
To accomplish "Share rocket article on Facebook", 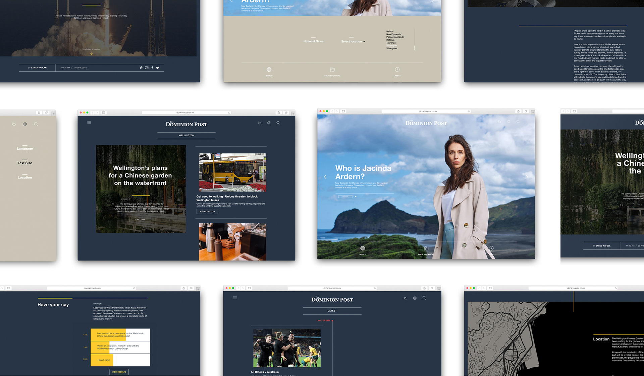I will pyautogui.click(x=152, y=68).
